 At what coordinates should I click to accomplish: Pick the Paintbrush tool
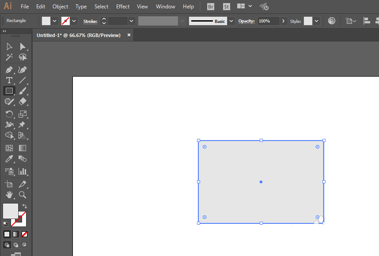[x=23, y=91]
